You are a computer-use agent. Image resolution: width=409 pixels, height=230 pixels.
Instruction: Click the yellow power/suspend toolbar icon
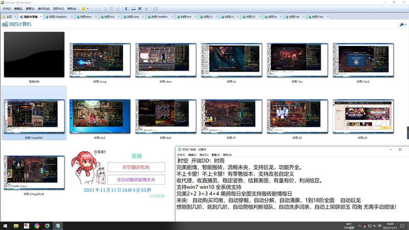click(83, 9)
